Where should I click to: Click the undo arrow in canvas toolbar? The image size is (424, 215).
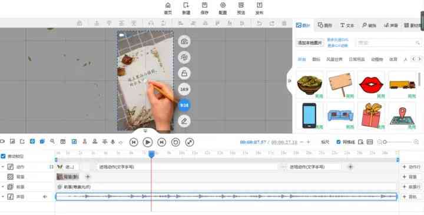coord(259,23)
